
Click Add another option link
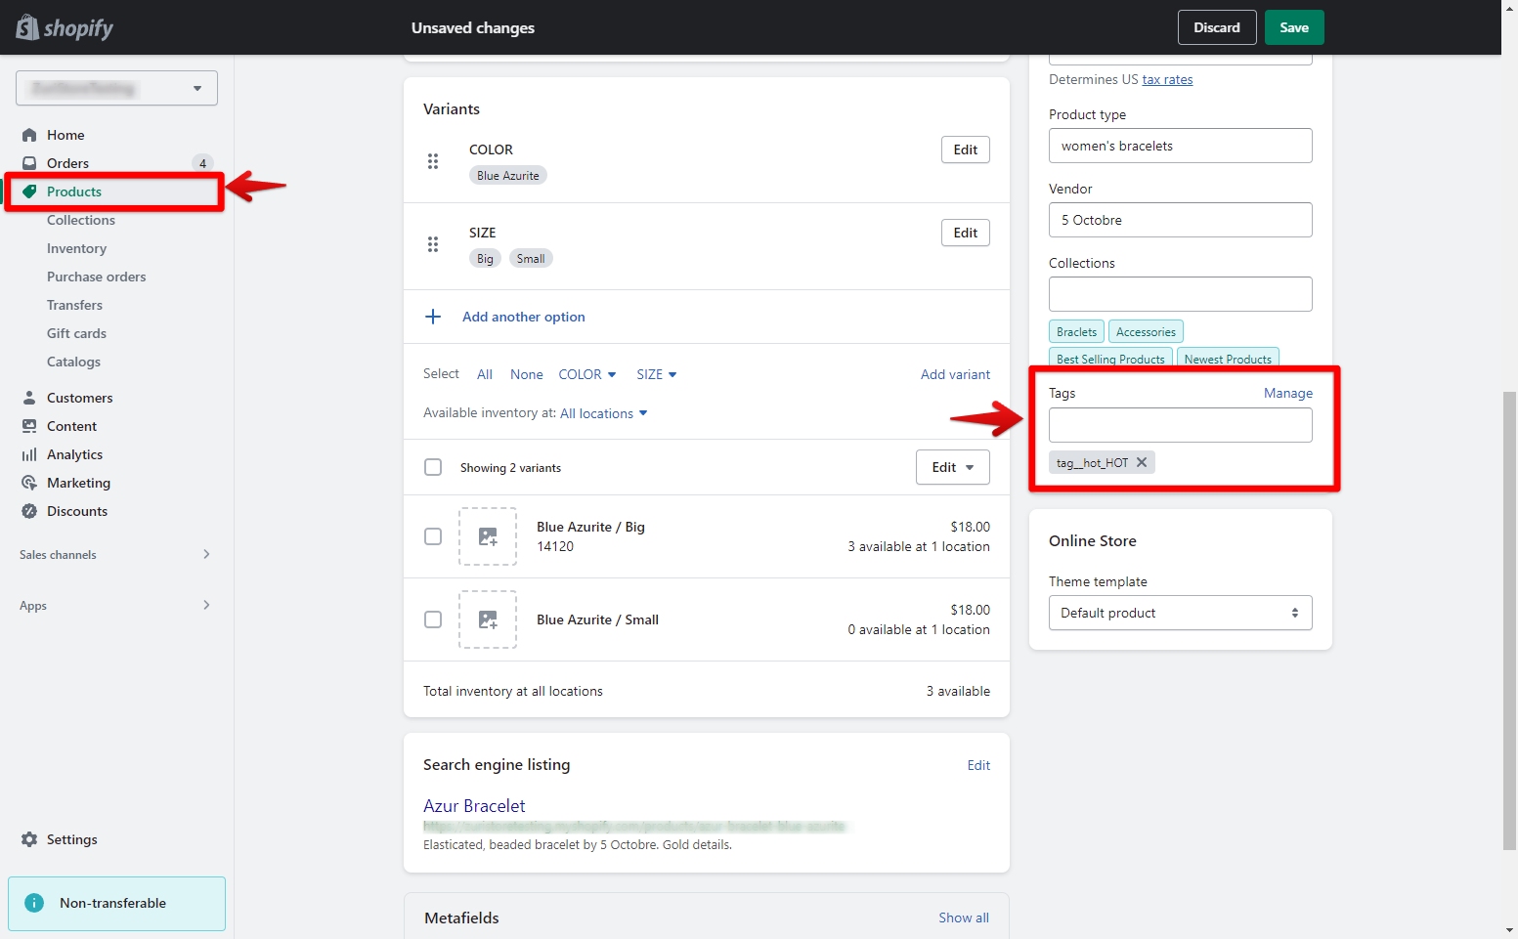pyautogui.click(x=524, y=317)
